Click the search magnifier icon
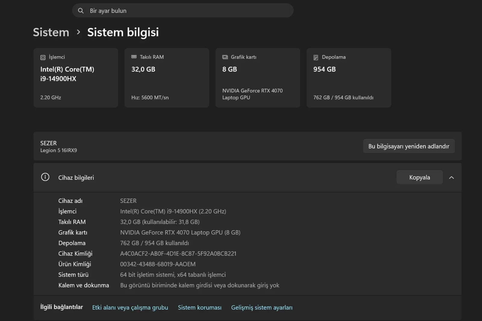Image resolution: width=482 pixels, height=321 pixels. [x=81, y=11]
